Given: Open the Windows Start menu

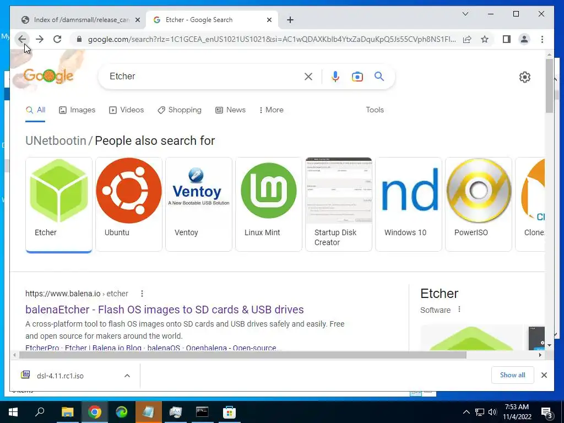Looking at the screenshot, I should [13, 412].
